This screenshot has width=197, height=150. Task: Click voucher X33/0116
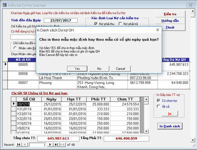pyautogui.click(x=24, y=114)
